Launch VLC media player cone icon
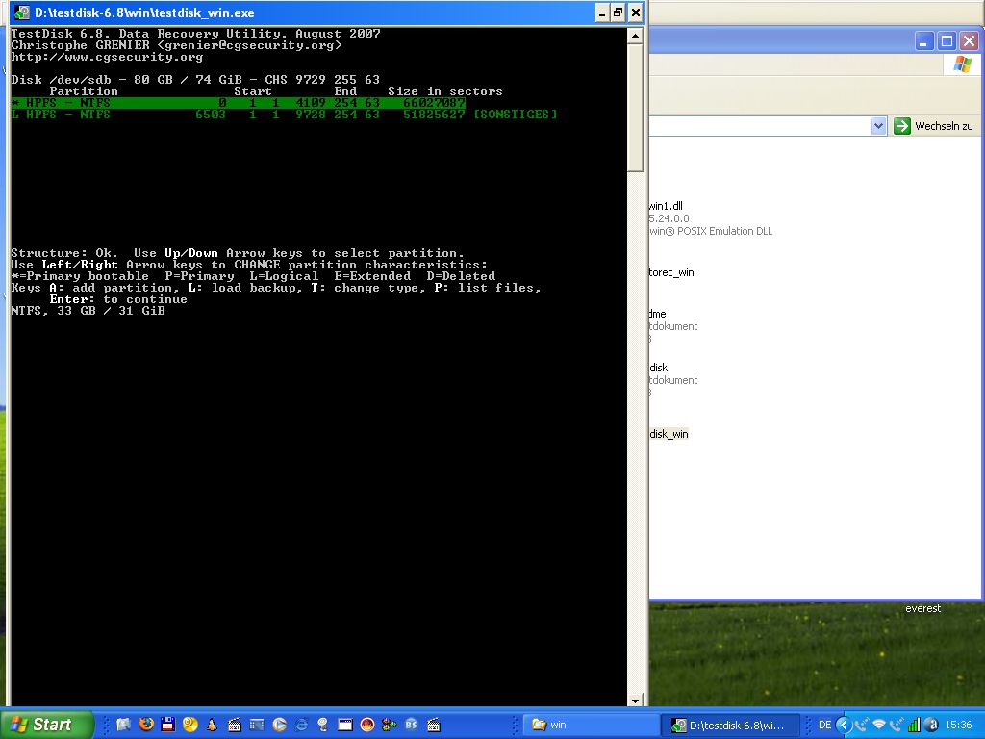The height and width of the screenshot is (739, 985). 212,725
